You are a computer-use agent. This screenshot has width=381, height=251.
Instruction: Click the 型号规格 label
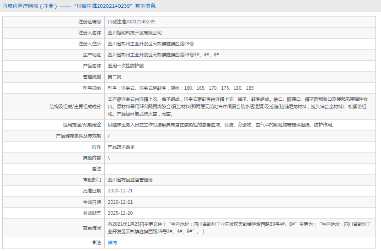coord(92,88)
